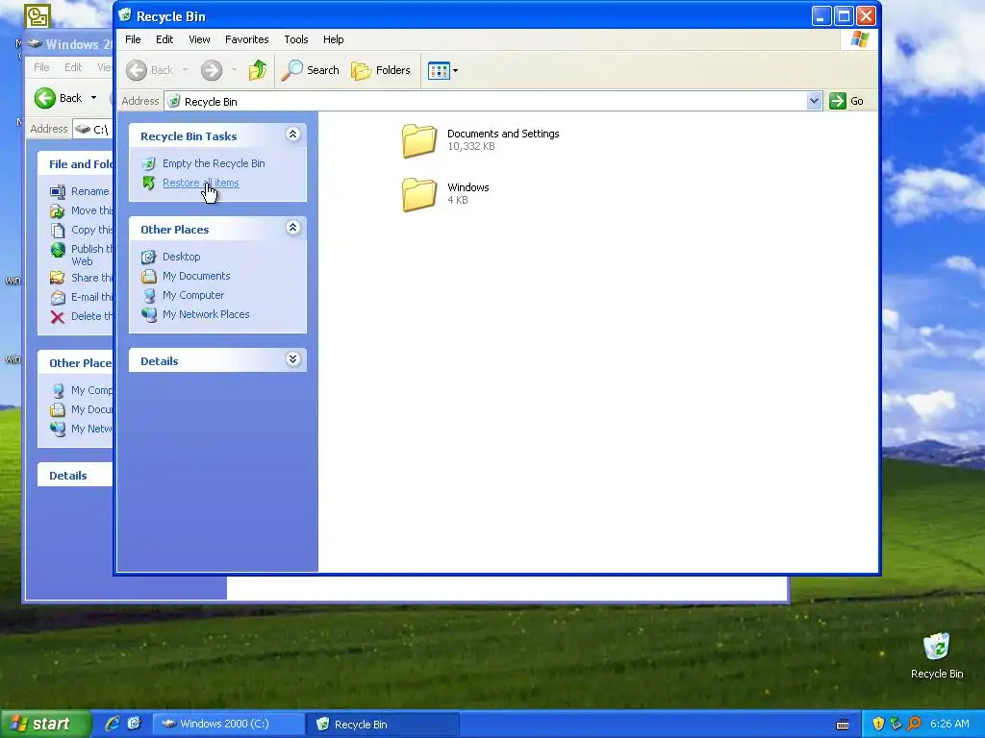
Task: Click Empty the Recycle Bin link
Action: 214,163
